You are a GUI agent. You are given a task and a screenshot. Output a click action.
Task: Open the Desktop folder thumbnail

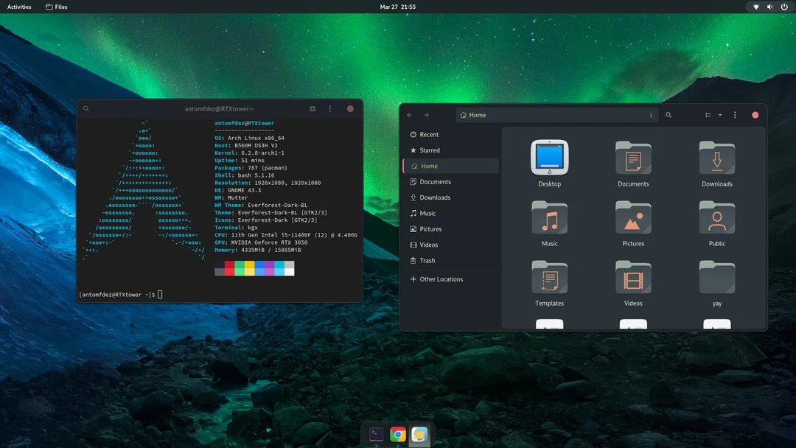[549, 155]
